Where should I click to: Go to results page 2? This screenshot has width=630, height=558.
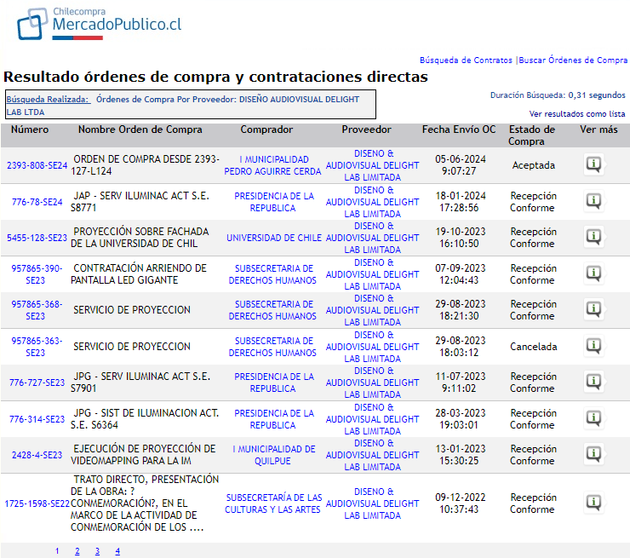point(77,551)
